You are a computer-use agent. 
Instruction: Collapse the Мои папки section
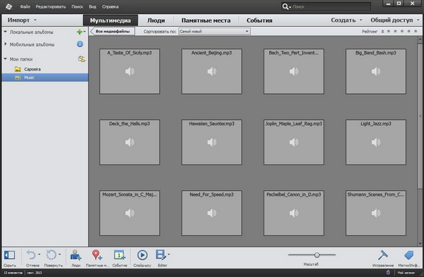click(5, 59)
